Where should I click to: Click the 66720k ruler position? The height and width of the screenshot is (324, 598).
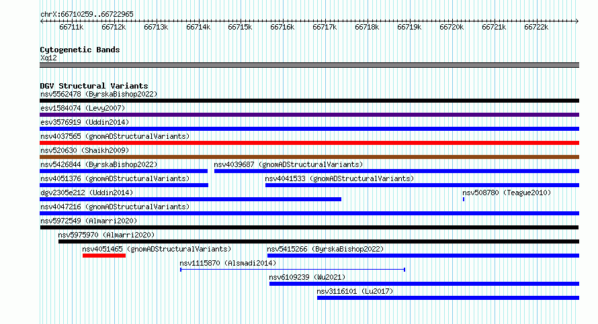[452, 27]
